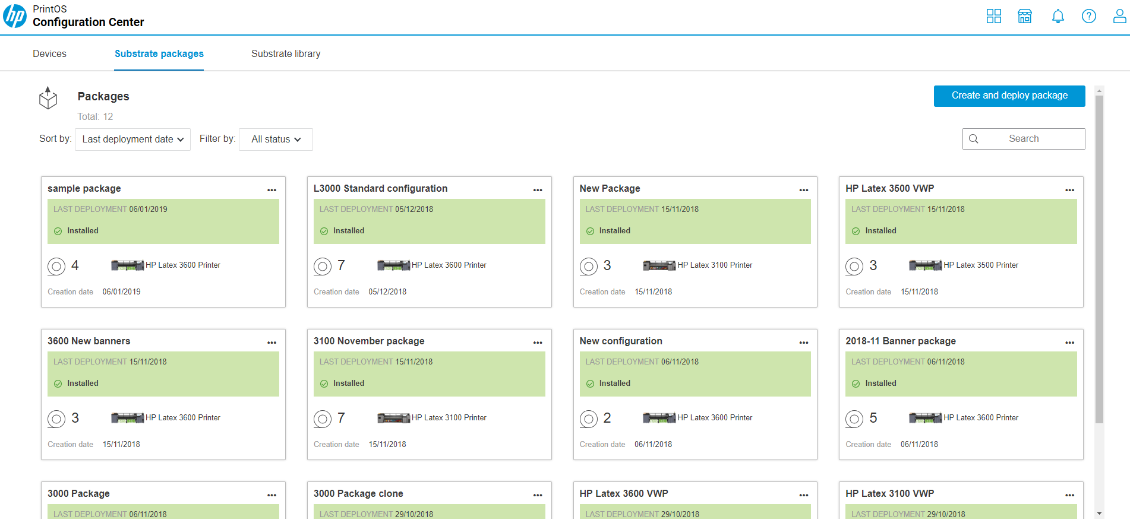This screenshot has height=523, width=1130.
Task: Click Create and deploy package button
Action: click(1009, 96)
